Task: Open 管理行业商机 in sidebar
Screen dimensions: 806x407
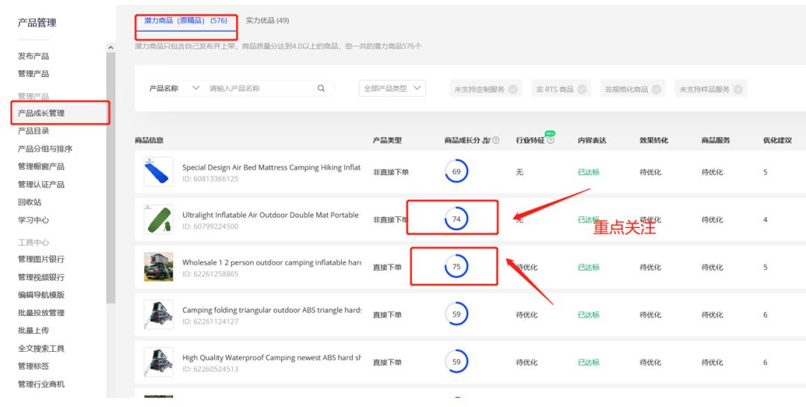Action: (41, 384)
